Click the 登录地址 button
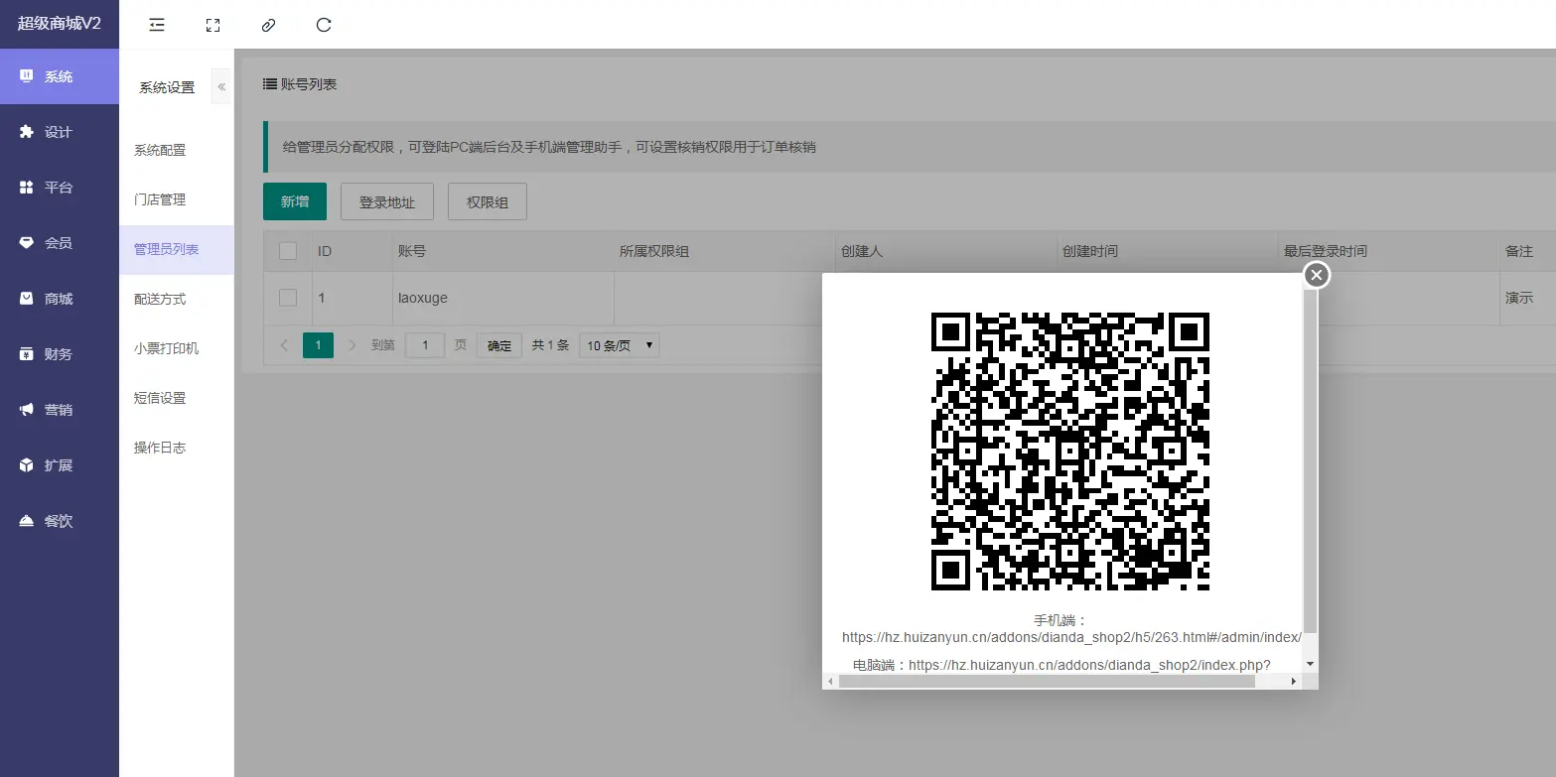This screenshot has height=777, width=1556. [387, 201]
